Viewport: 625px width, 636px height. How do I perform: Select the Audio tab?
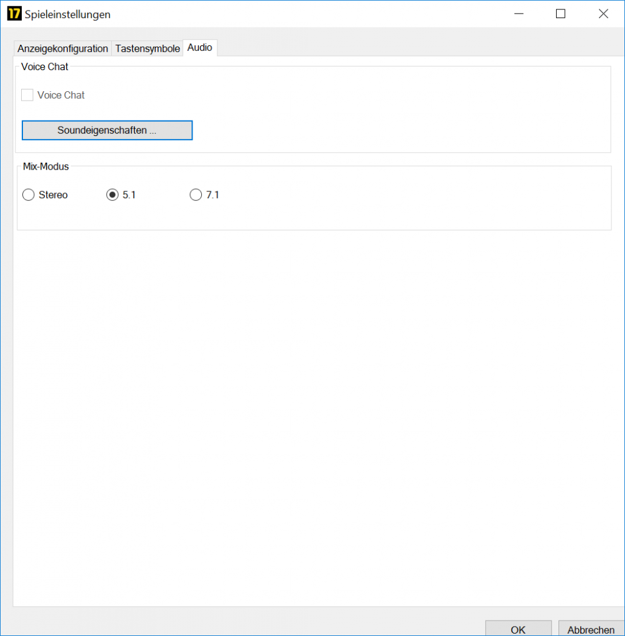point(199,48)
